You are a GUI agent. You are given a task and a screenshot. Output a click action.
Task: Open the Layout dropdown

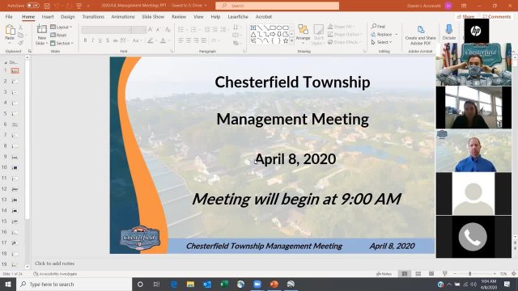62,27
